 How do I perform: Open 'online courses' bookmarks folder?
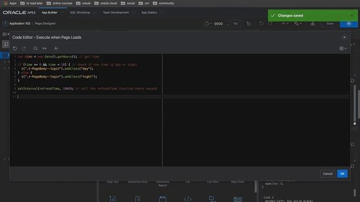[x=60, y=3]
